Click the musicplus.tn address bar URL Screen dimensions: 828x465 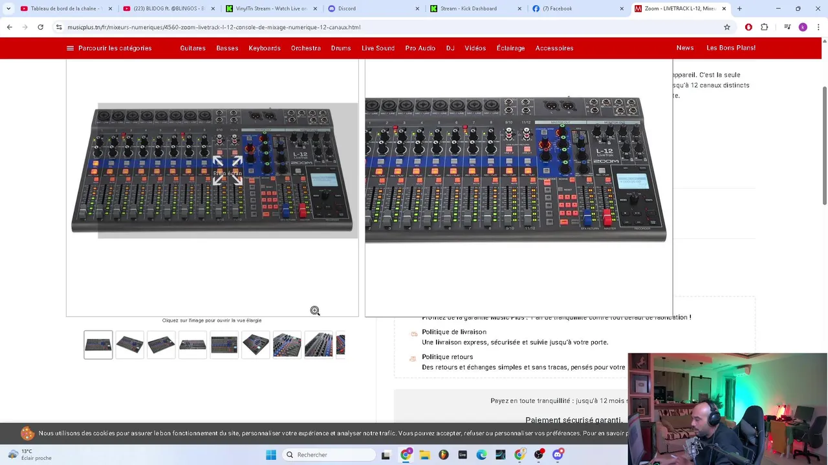213,27
